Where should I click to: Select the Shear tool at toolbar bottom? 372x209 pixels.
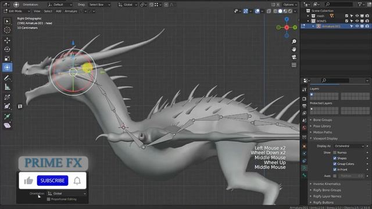[x=7, y=125]
